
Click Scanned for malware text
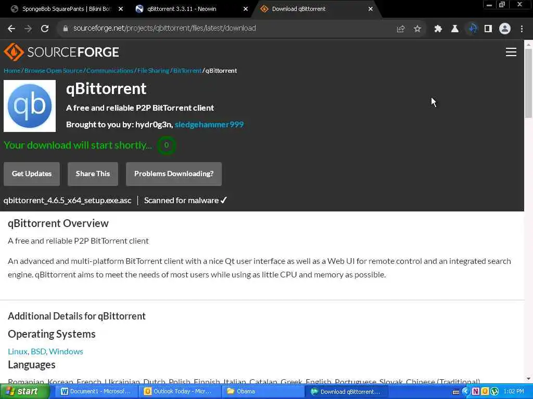click(185, 201)
